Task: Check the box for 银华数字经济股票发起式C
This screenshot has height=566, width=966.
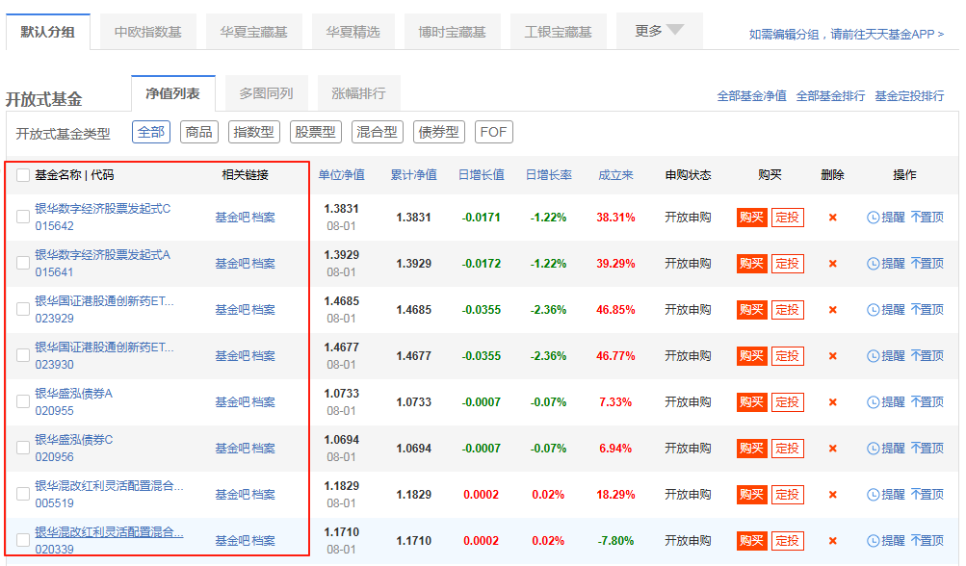Action: coord(23,217)
